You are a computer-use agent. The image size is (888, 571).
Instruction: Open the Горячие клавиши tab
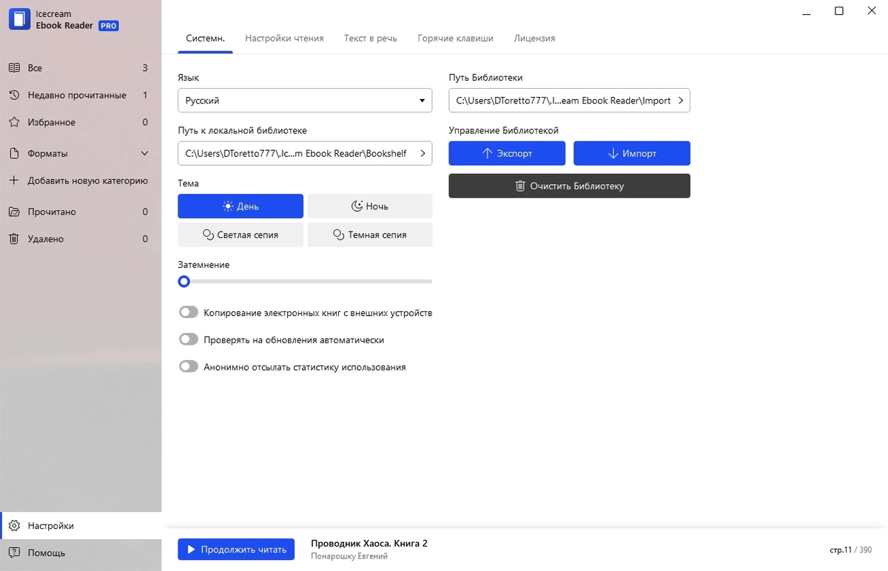[455, 38]
